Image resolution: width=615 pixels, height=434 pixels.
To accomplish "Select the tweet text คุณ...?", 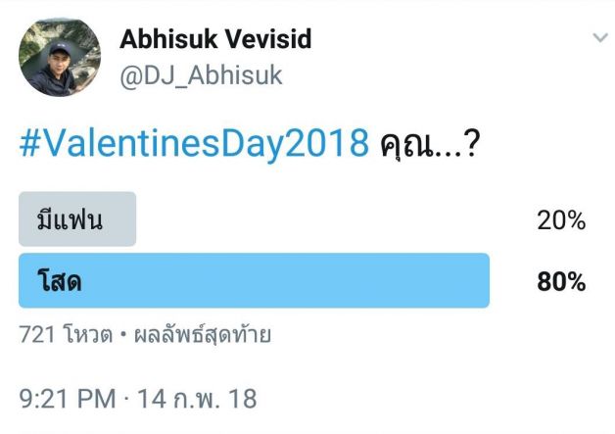I will (430, 144).
